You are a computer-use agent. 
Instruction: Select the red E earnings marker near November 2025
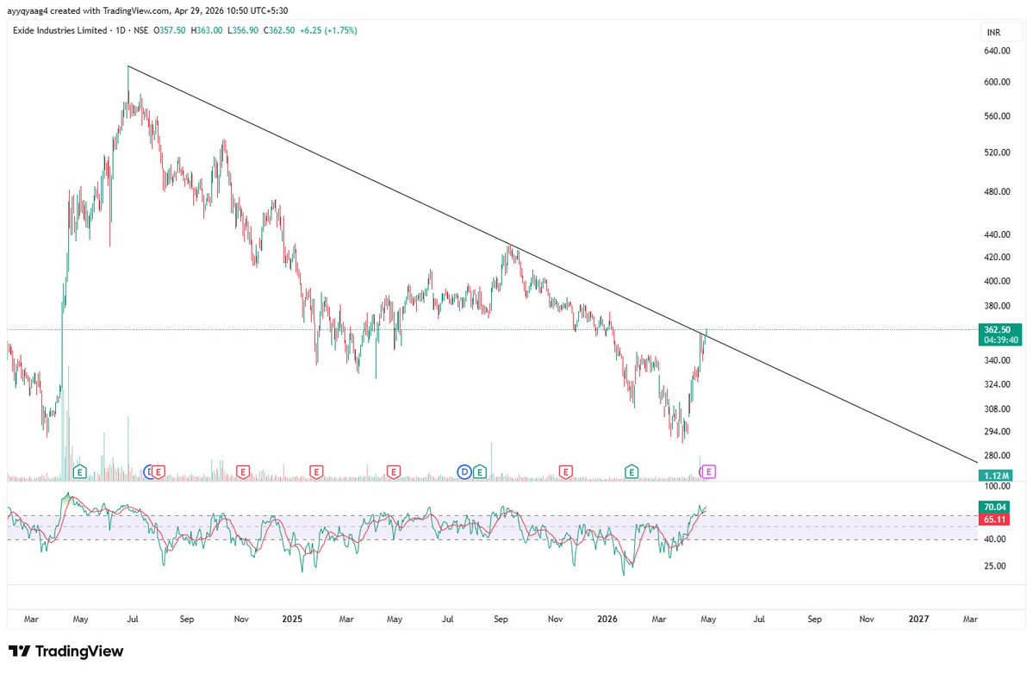pos(565,471)
